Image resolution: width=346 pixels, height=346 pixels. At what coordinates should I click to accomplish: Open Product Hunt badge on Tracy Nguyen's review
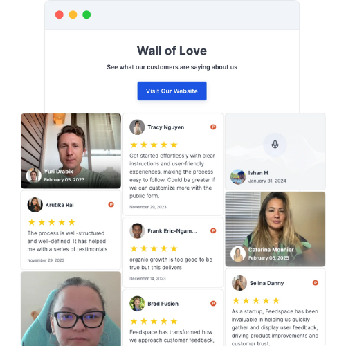(x=213, y=127)
